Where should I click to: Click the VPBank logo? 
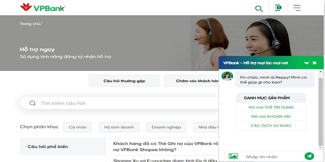[x=43, y=7]
